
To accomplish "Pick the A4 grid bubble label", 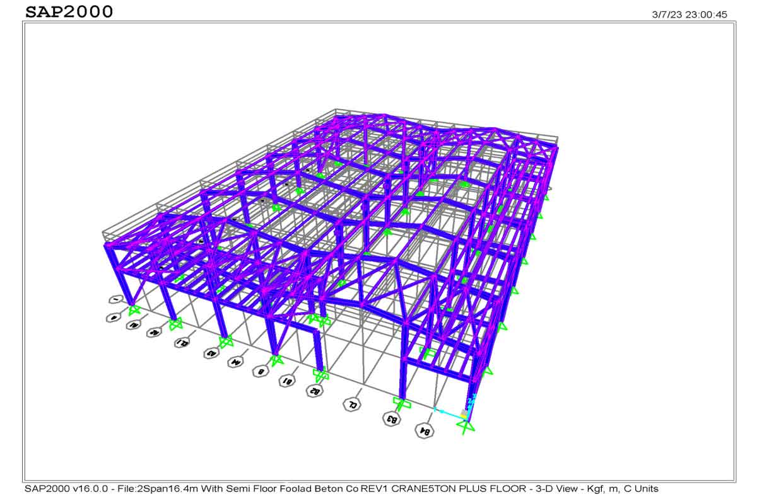I will (x=235, y=362).
